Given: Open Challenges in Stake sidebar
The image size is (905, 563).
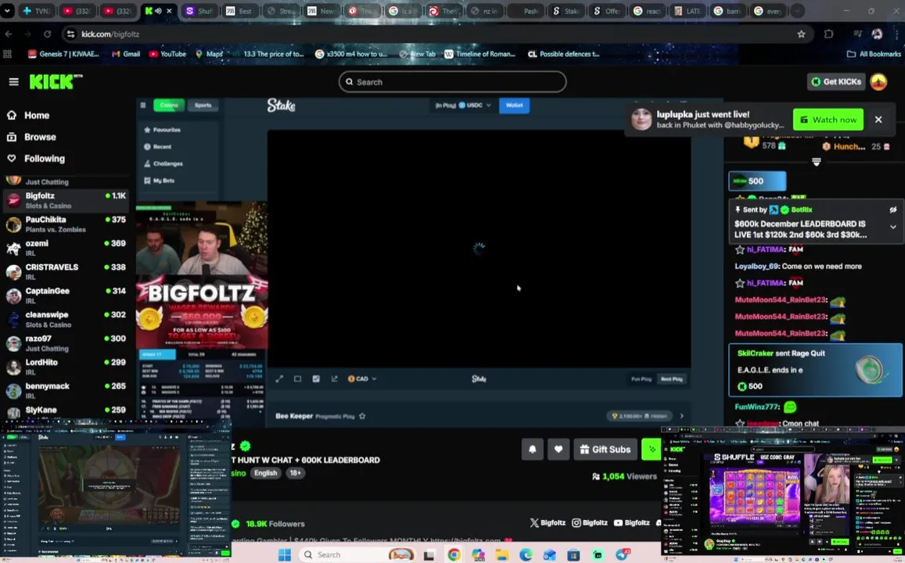Looking at the screenshot, I should click(163, 164).
